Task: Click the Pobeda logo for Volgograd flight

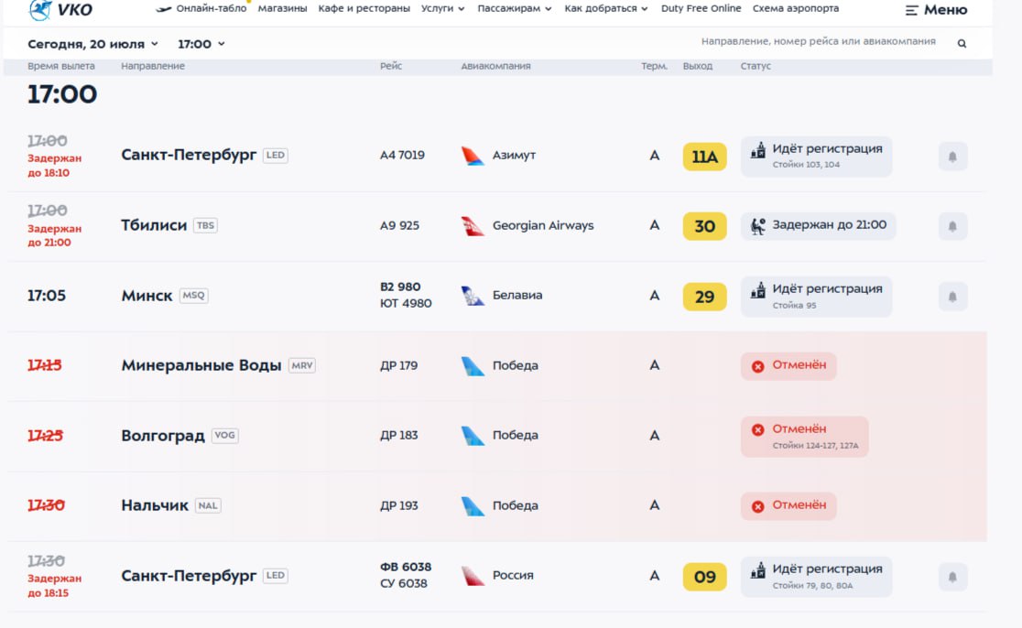Action: point(473,436)
